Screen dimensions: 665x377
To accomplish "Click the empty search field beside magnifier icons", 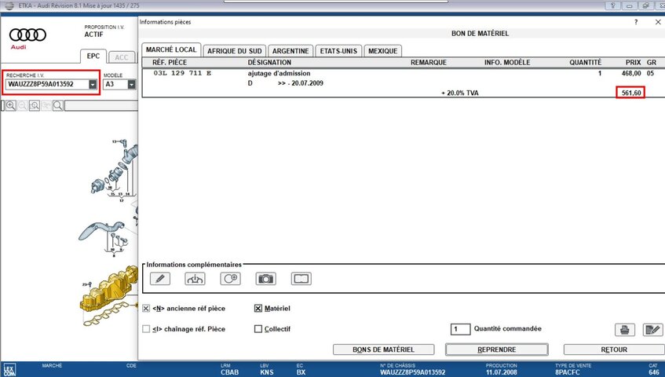I will tap(101, 105).
